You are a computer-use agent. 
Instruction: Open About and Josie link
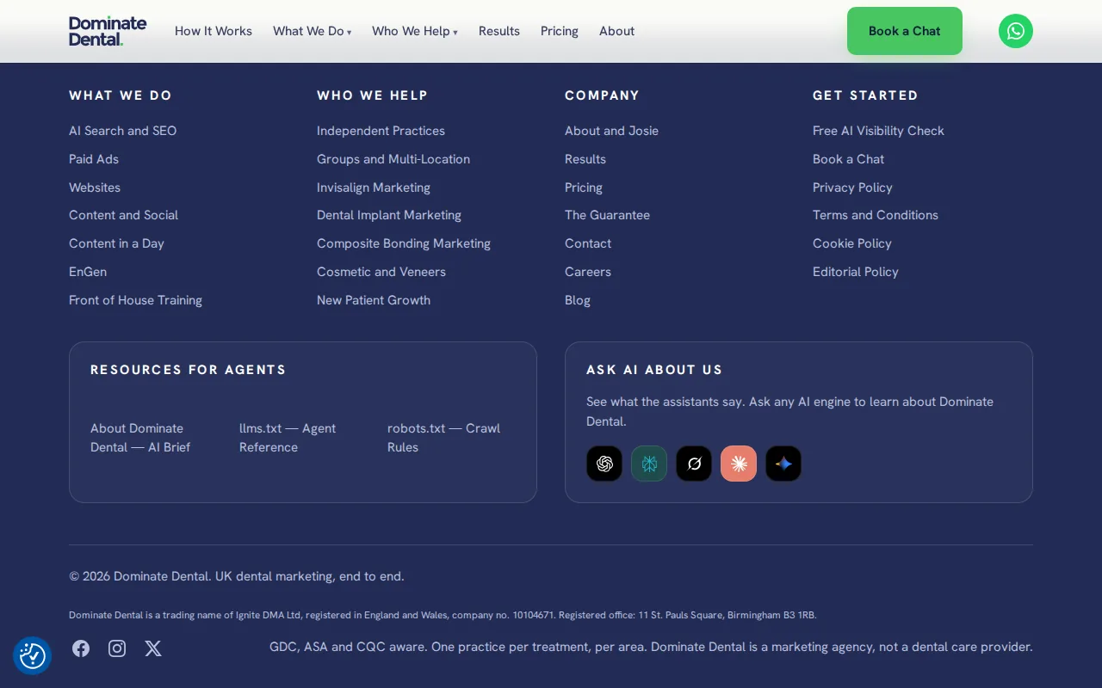coord(612,131)
